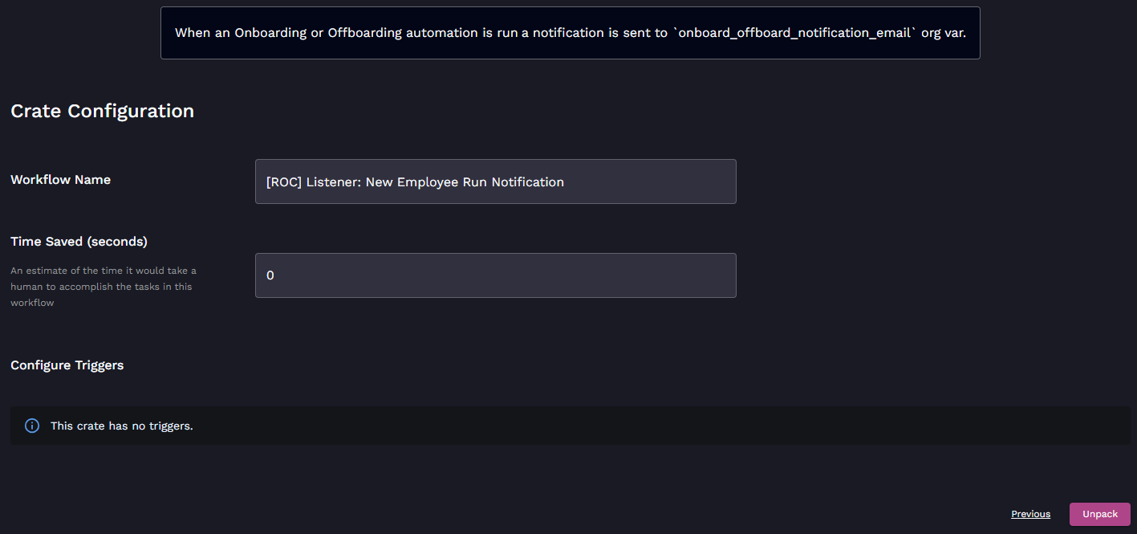Image resolution: width=1137 pixels, height=534 pixels.
Task: Click the Time Saved (seconds) label
Action: [x=79, y=241]
